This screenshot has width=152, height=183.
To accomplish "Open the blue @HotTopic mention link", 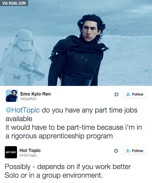I will click(x=23, y=110).
